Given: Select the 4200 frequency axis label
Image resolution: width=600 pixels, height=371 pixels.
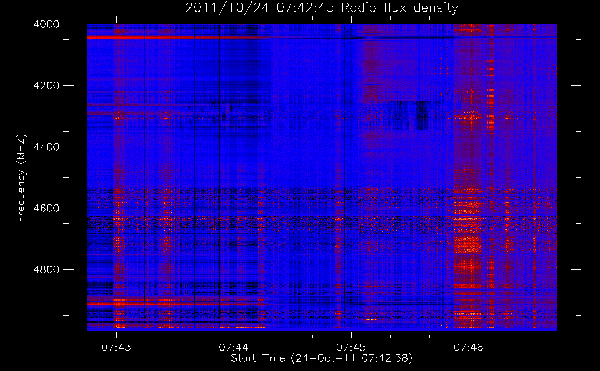Looking at the screenshot, I should pyautogui.click(x=46, y=86).
